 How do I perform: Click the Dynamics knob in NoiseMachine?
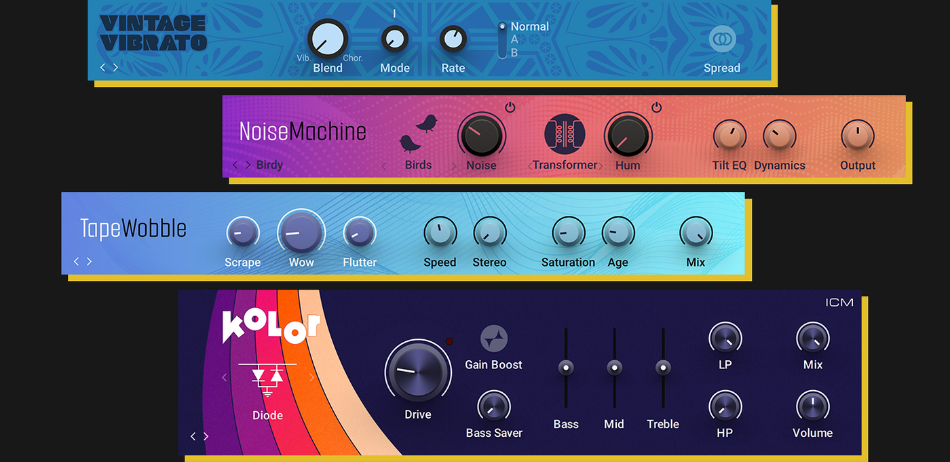(x=779, y=136)
